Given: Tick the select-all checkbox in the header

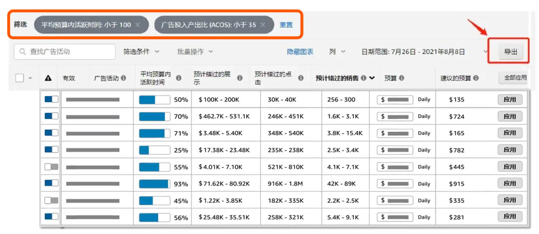Looking at the screenshot, I should point(20,78).
